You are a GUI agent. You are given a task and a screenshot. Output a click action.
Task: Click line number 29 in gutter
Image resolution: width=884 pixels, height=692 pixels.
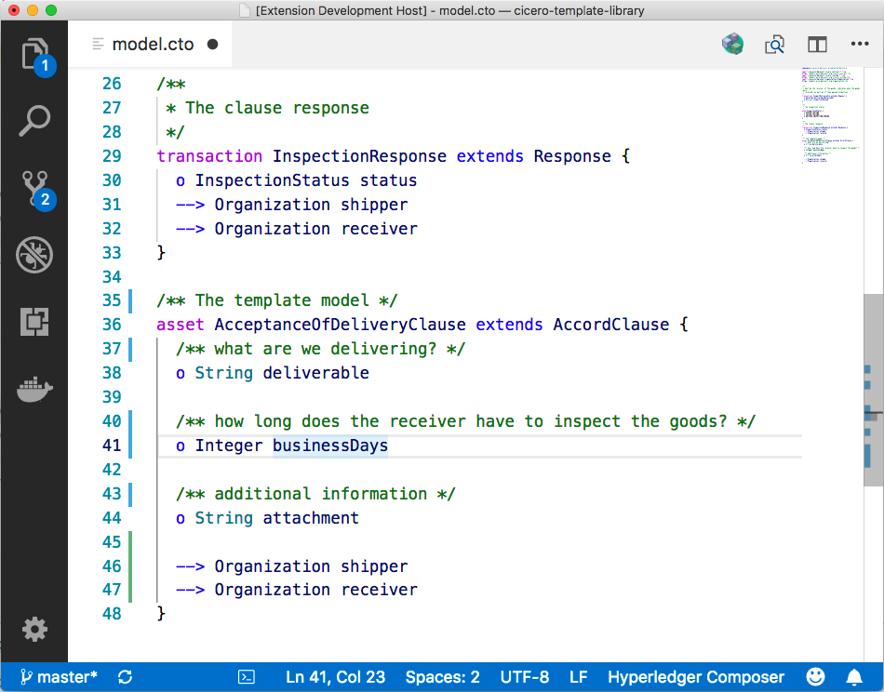(x=112, y=156)
